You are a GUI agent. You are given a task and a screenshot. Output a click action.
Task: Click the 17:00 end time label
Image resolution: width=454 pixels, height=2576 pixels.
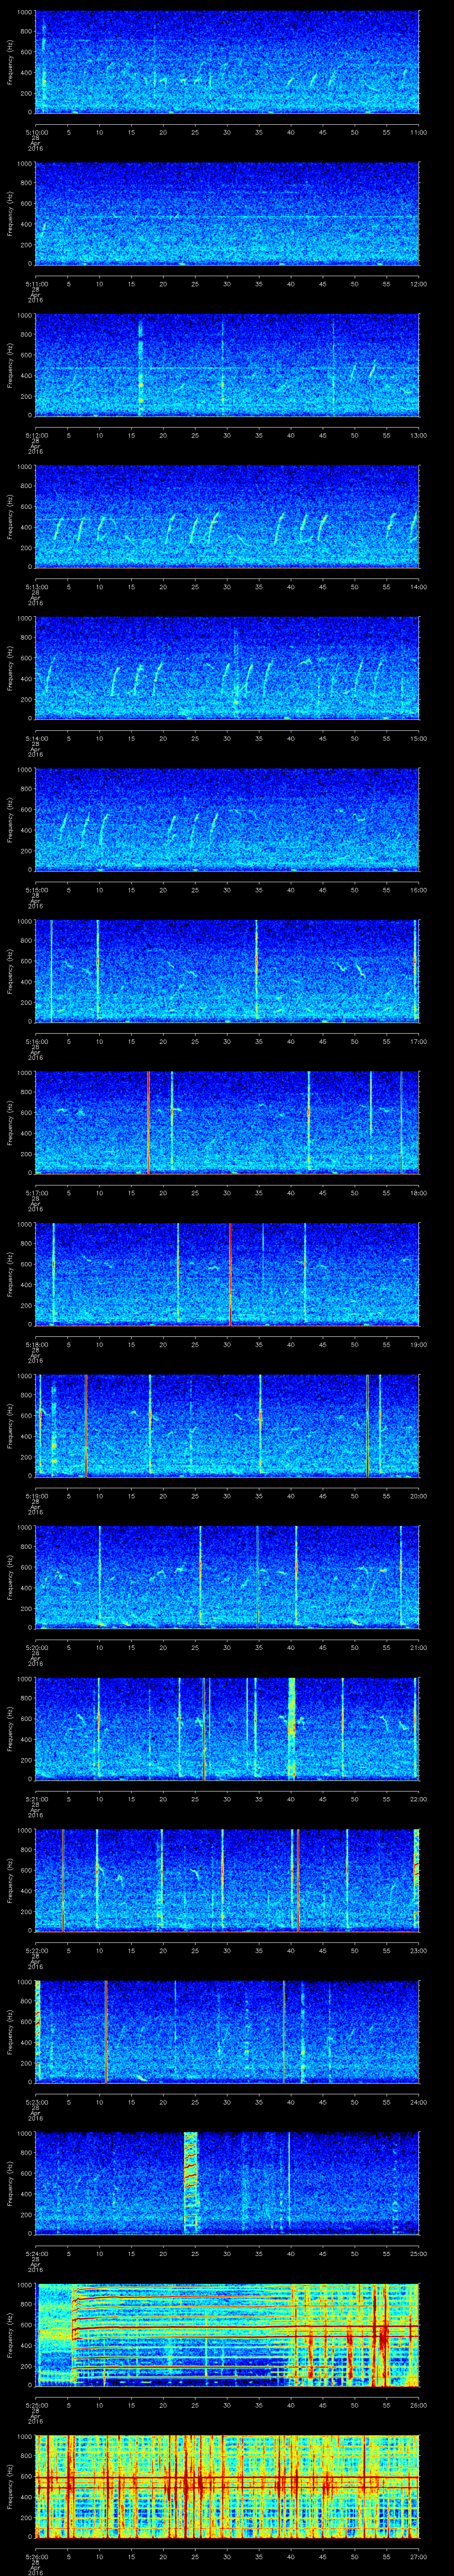click(418, 1041)
